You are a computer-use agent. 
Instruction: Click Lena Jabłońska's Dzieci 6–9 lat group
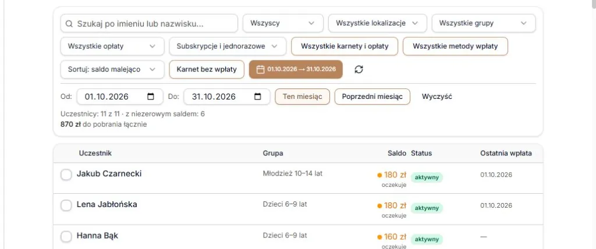pos(285,204)
